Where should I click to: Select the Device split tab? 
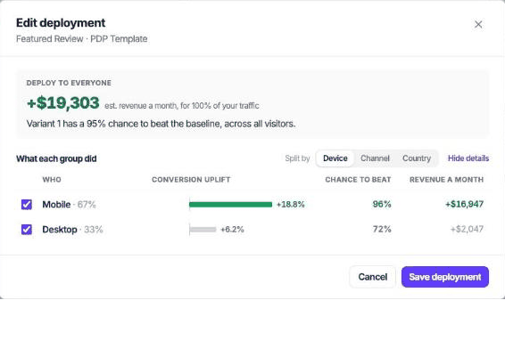[x=335, y=158]
